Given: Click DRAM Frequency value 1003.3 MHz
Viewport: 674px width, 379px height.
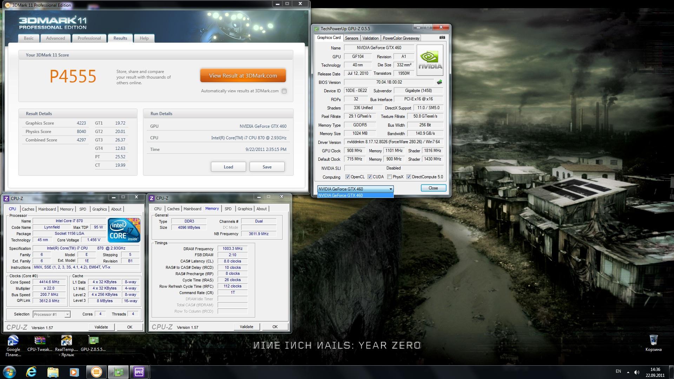Looking at the screenshot, I should [x=232, y=249].
